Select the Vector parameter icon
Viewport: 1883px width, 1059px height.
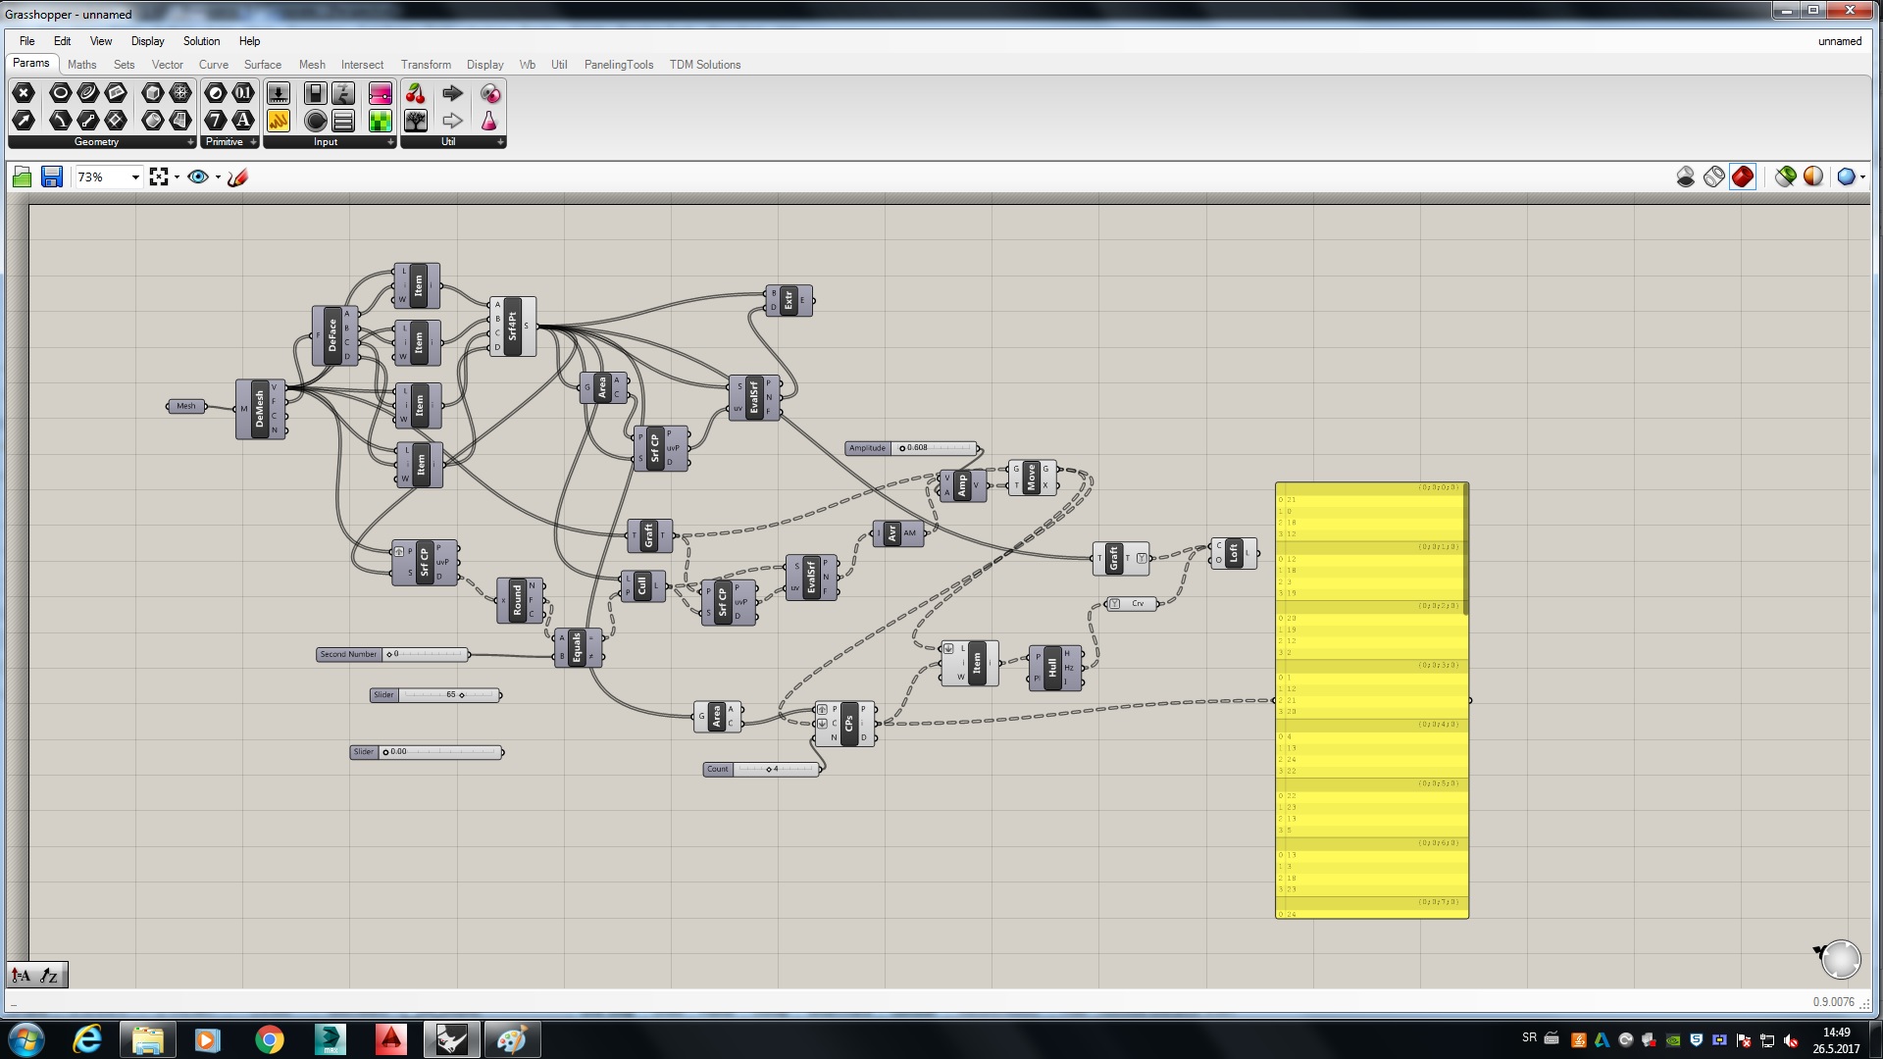[24, 121]
